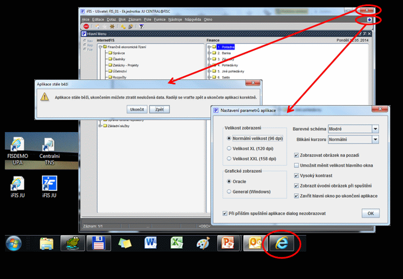Choose General (Windows) graphic display
The image size is (403, 279).
point(229,192)
